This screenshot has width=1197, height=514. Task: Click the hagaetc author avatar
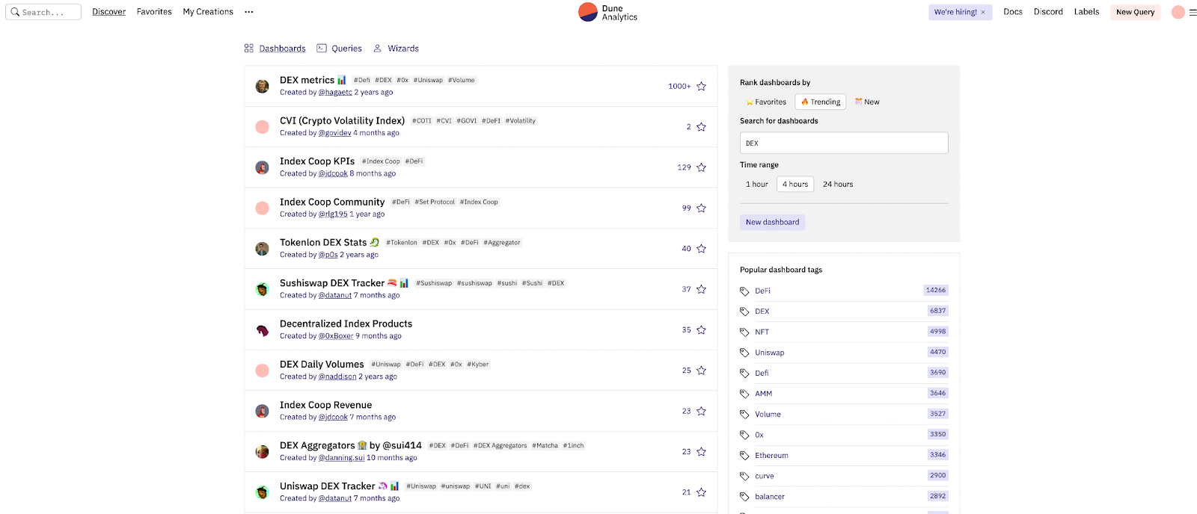[x=262, y=87]
